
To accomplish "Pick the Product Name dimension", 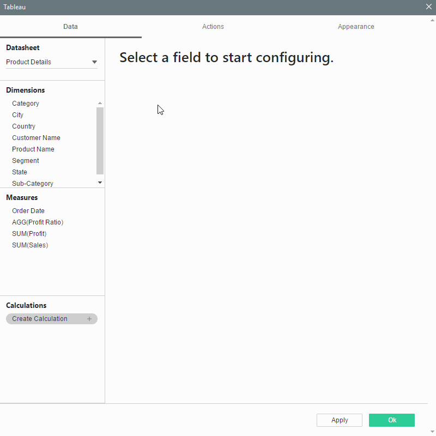I will click(33, 149).
